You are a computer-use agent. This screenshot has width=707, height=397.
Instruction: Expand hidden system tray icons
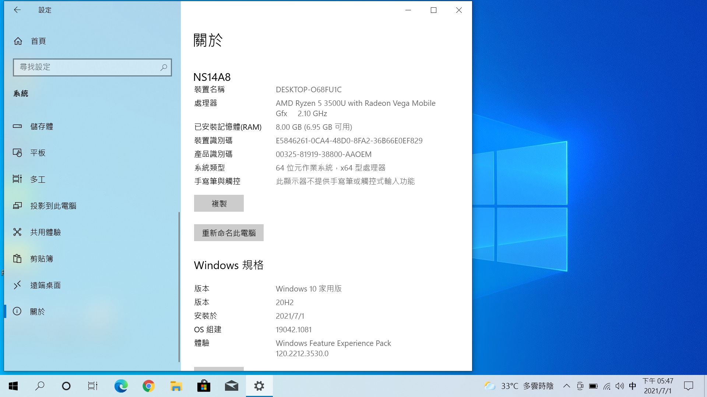[567, 386]
